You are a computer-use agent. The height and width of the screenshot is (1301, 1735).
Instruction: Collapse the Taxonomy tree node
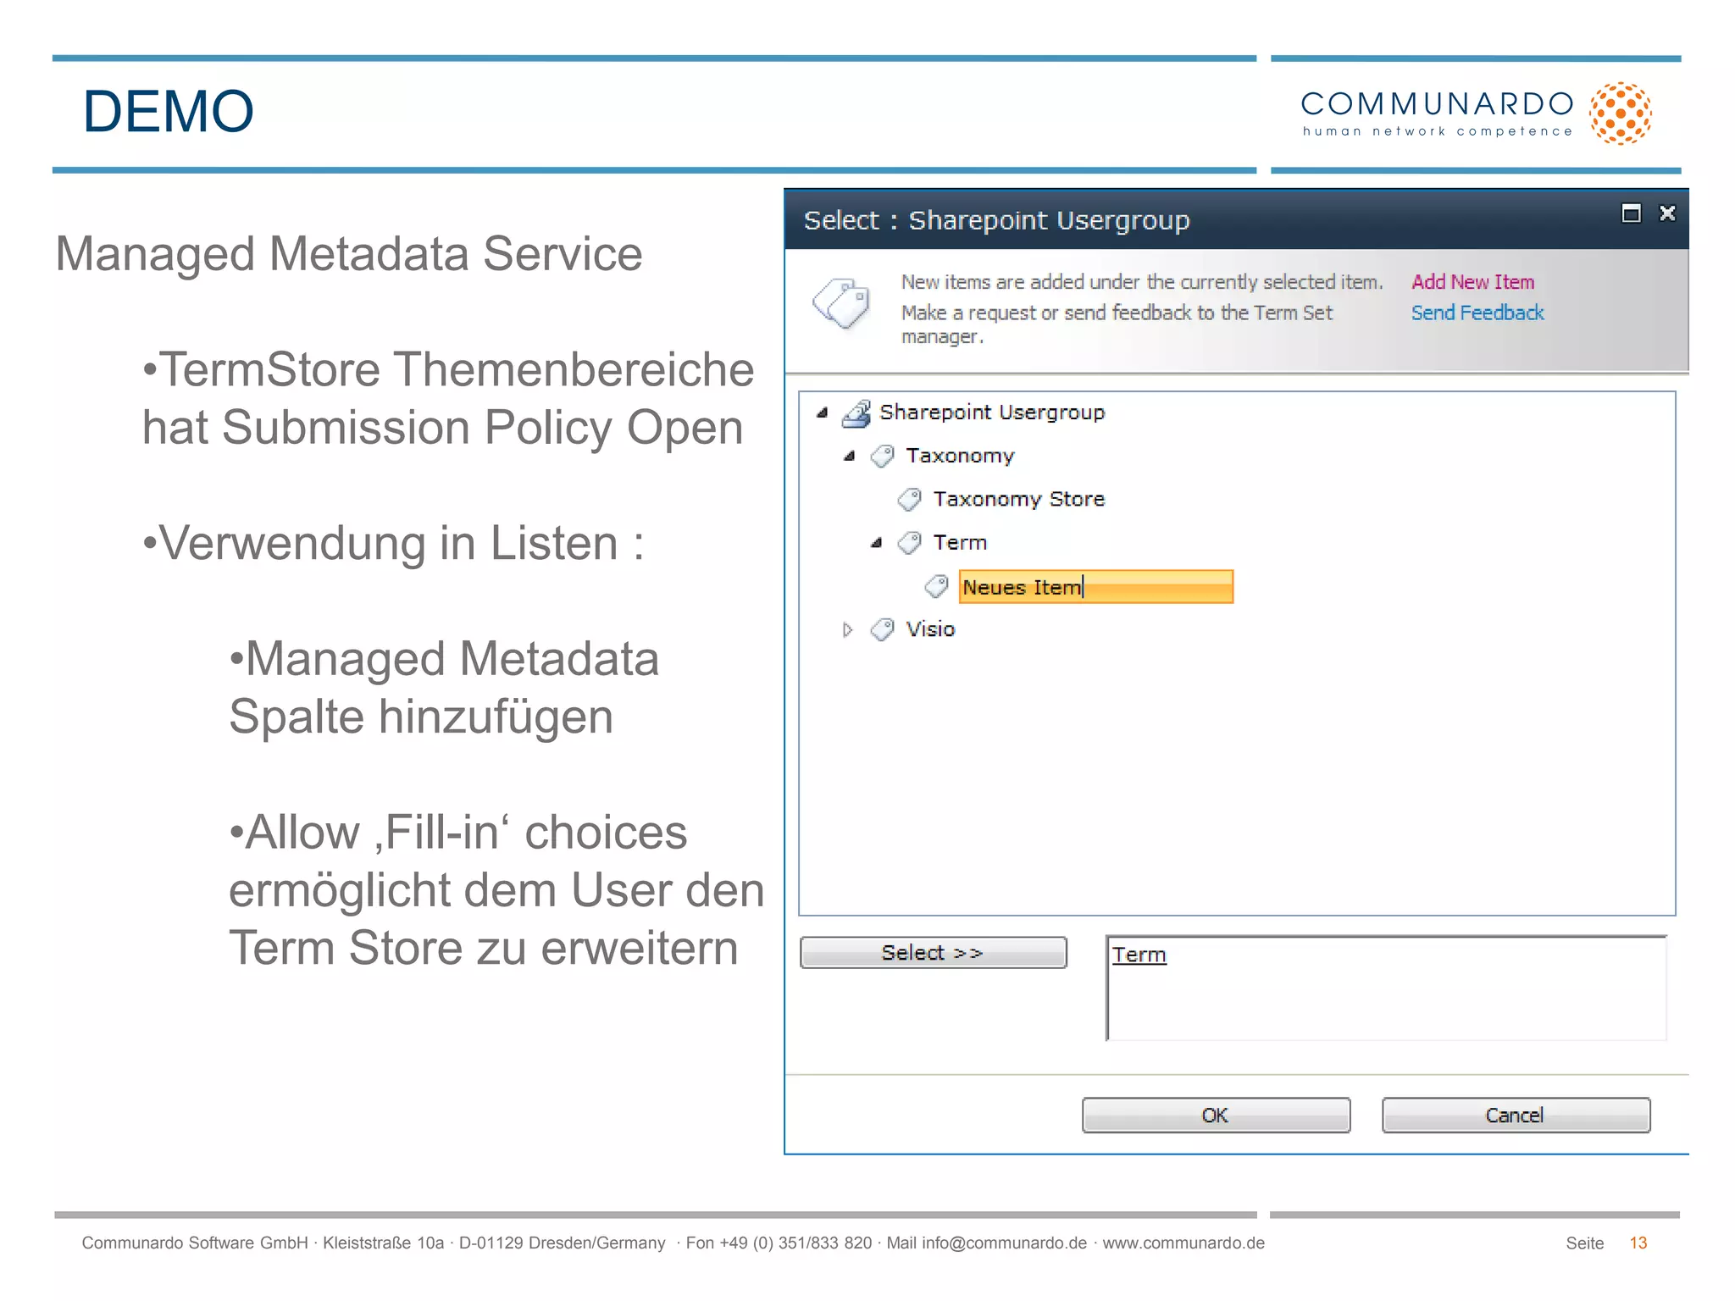point(849,457)
